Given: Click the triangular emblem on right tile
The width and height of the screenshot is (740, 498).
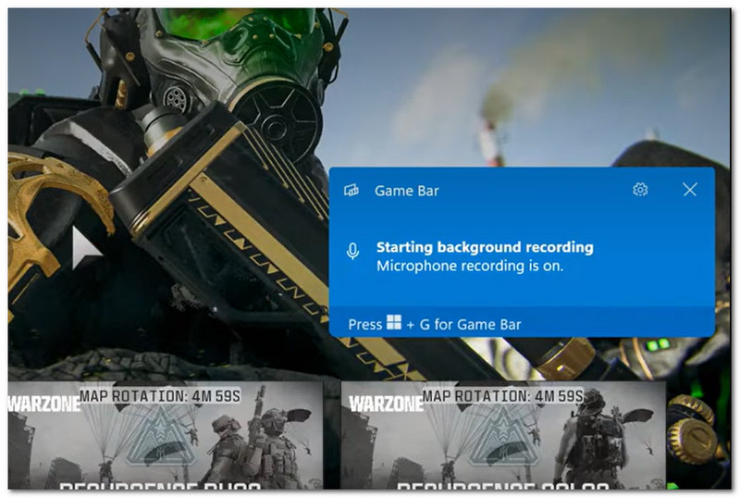Looking at the screenshot, I should (x=503, y=434).
